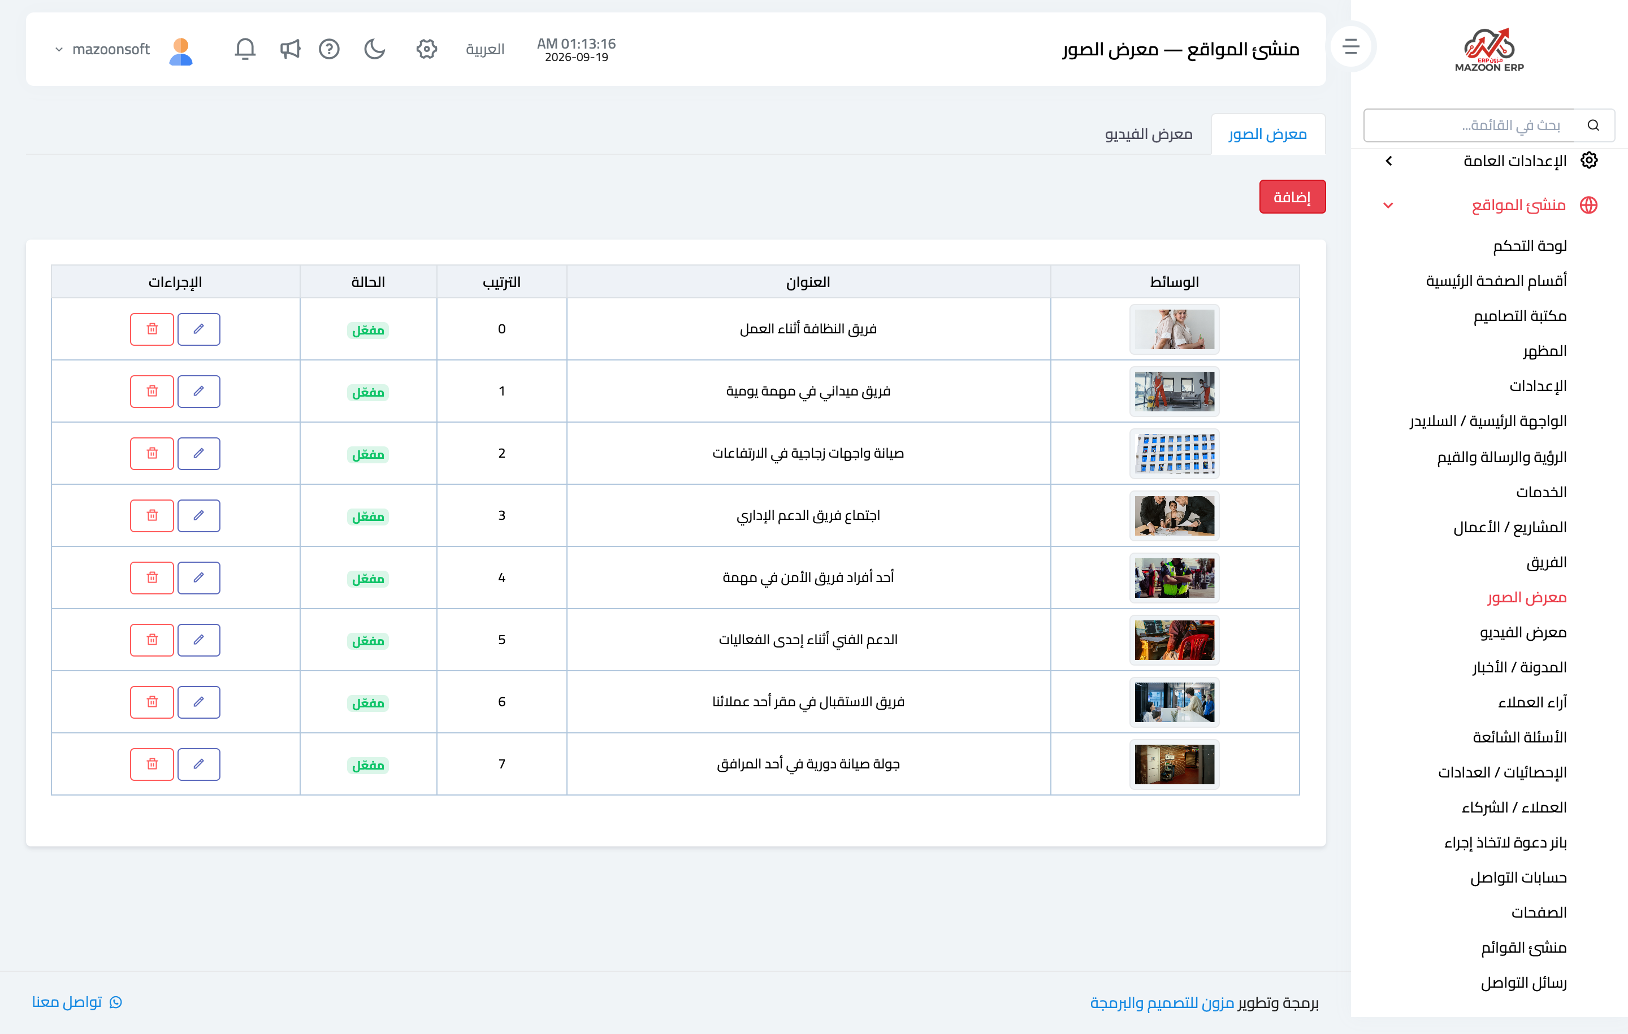
Task: Open حسابات التواصل in sidebar
Action: click(1518, 878)
